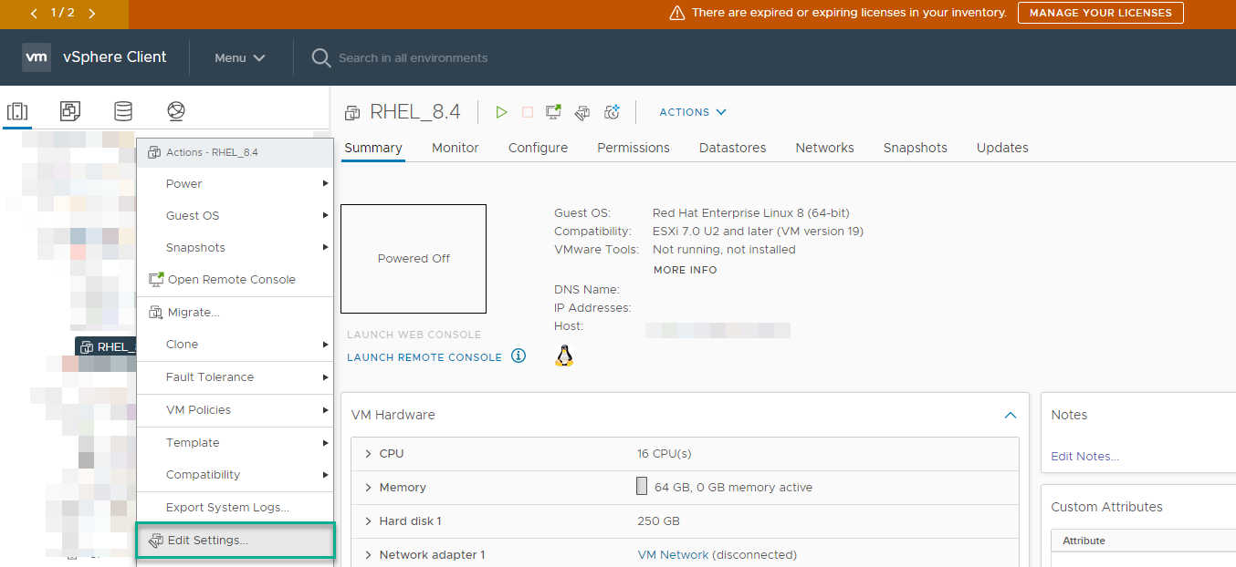Switch to the Snapshots tab
1236x567 pixels.
[x=916, y=148]
